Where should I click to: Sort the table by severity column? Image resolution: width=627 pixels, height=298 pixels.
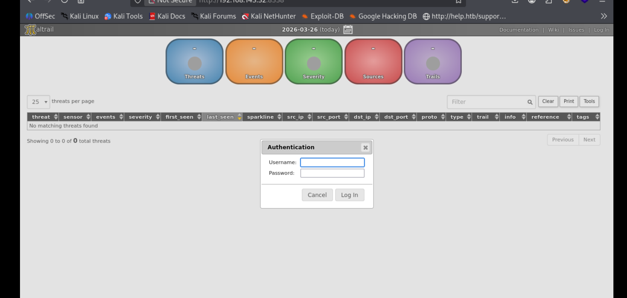tap(140, 117)
